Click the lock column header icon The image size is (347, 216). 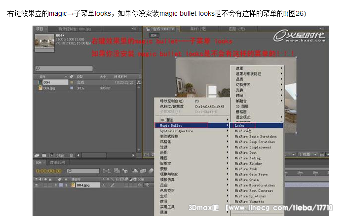50,180
